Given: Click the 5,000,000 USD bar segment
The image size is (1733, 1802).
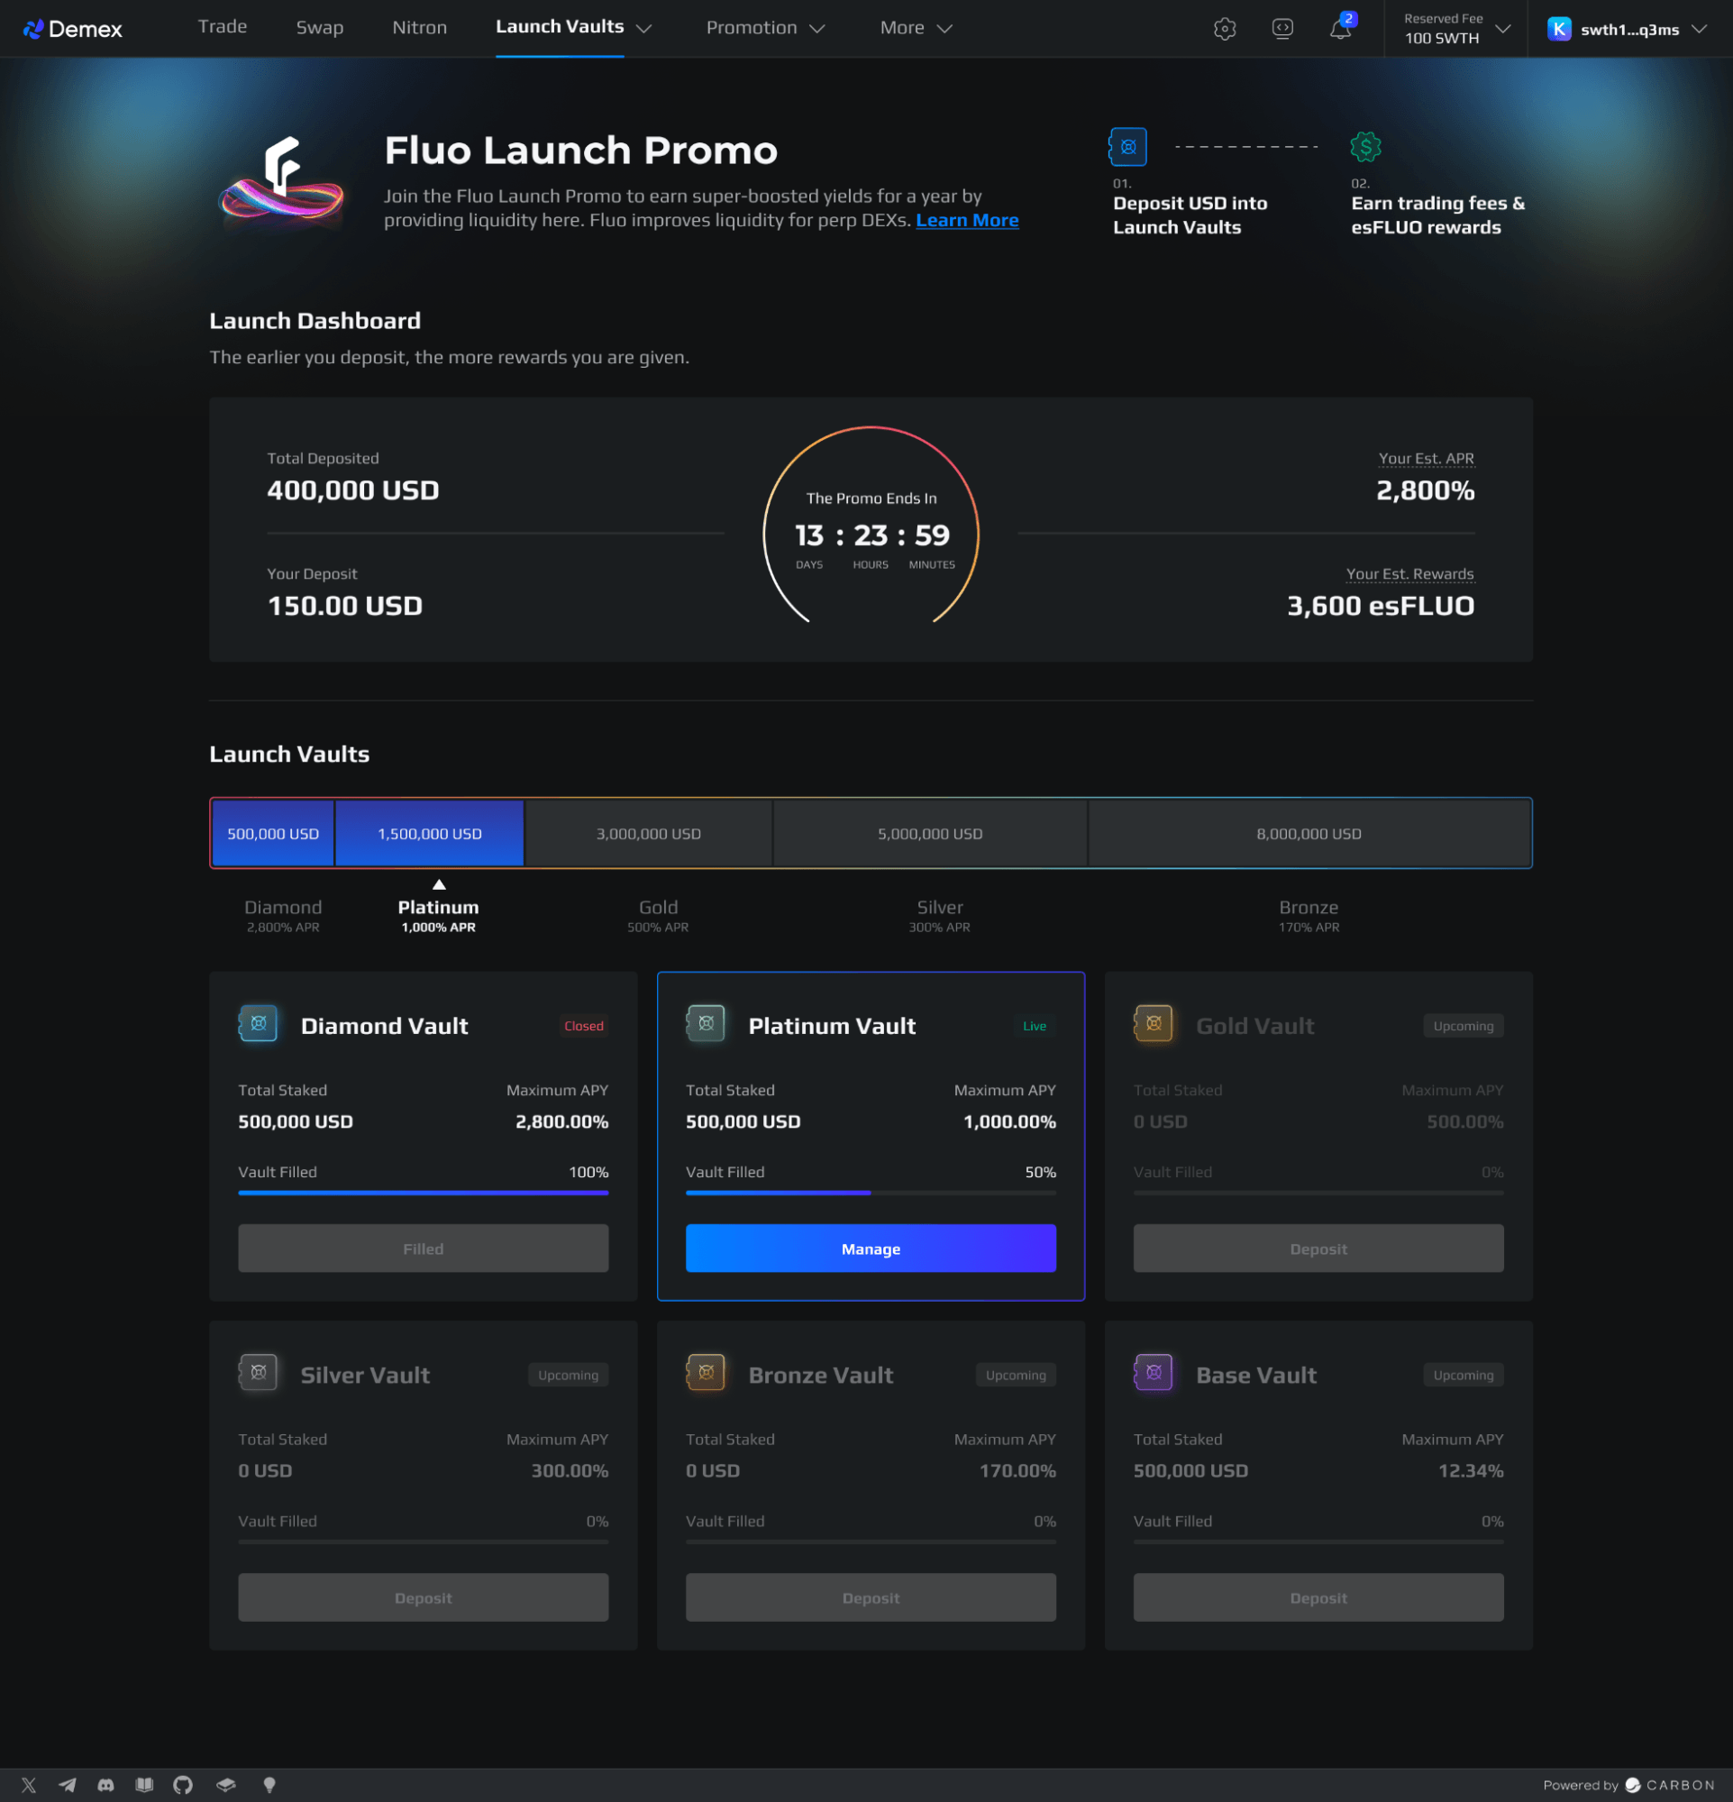Looking at the screenshot, I should (x=930, y=834).
